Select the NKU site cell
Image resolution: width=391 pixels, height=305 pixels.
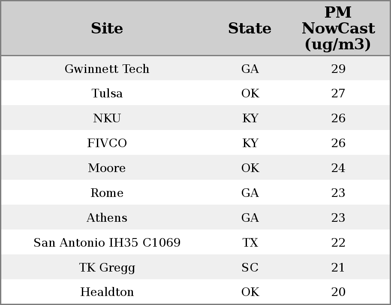tap(107, 118)
